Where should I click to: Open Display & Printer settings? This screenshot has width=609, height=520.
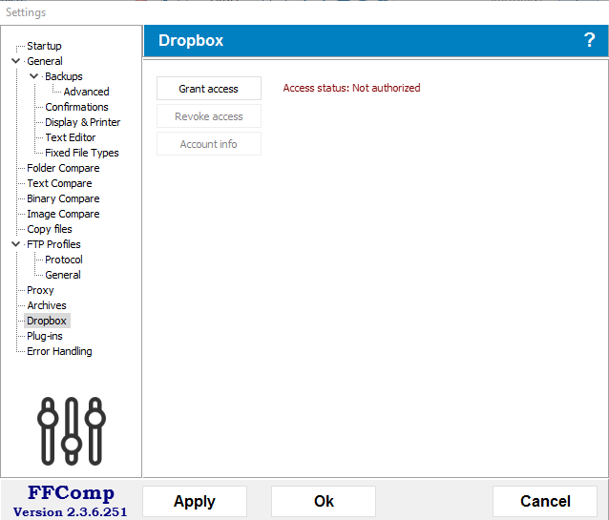tap(82, 122)
